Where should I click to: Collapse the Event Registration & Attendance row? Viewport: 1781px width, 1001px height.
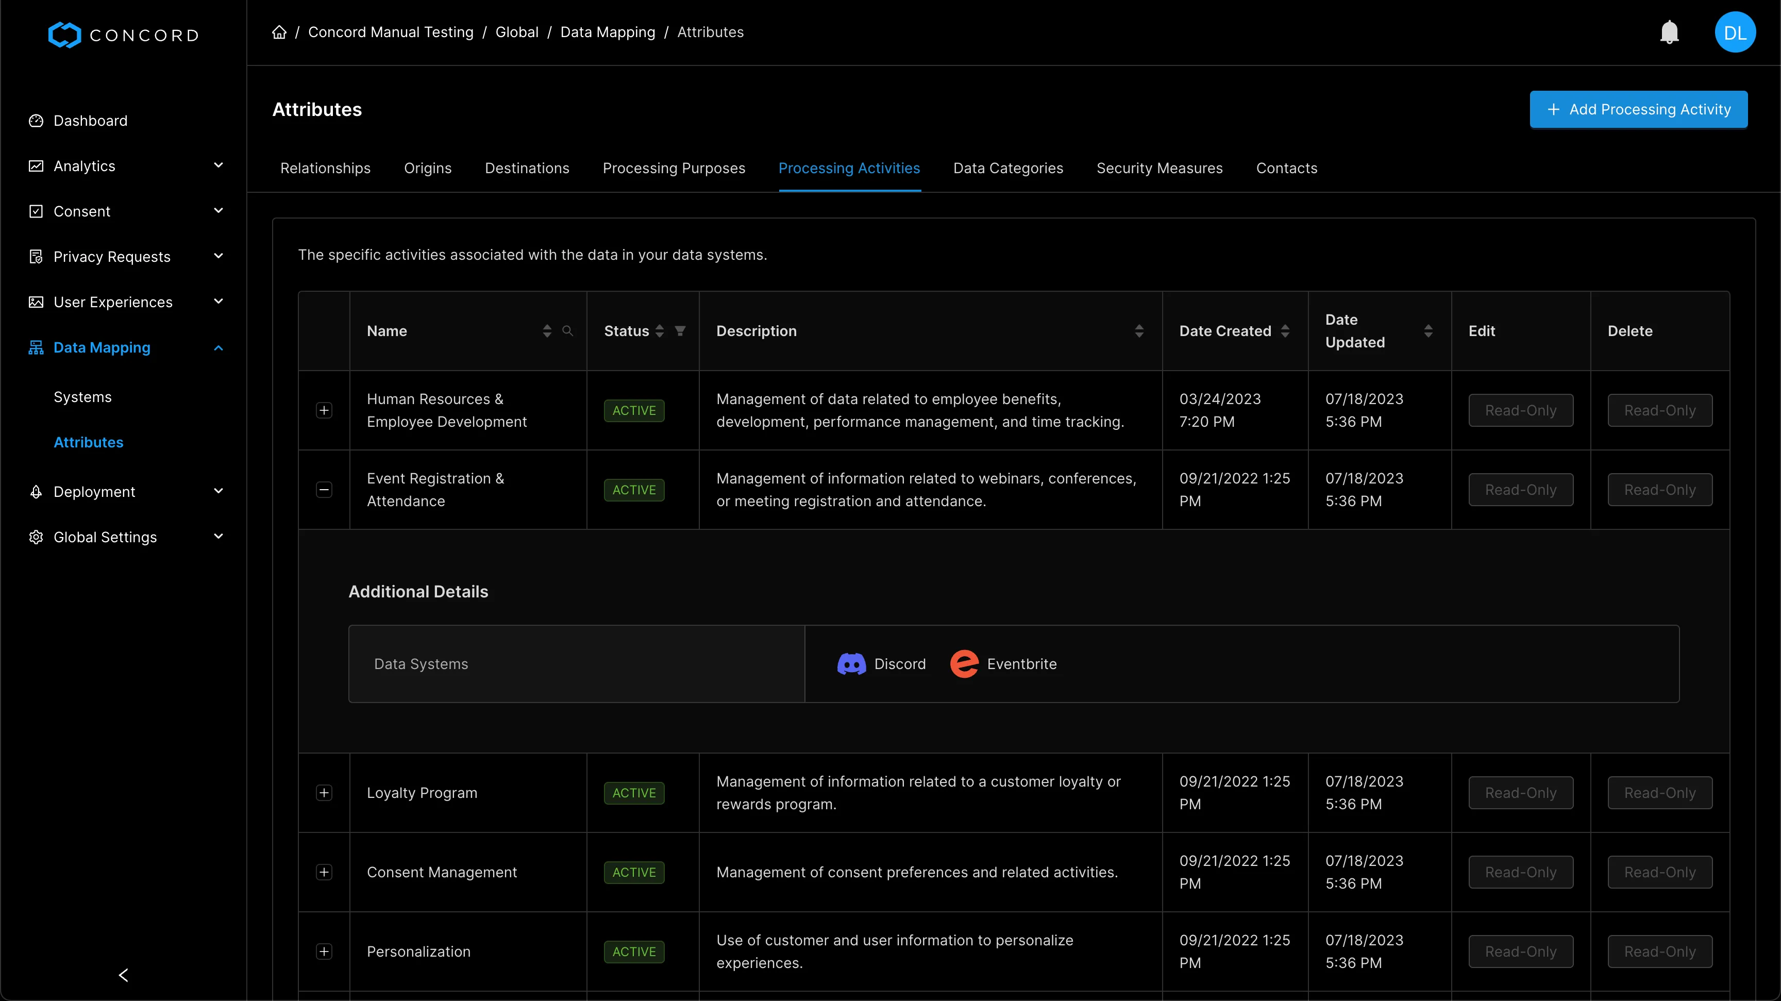coord(324,490)
